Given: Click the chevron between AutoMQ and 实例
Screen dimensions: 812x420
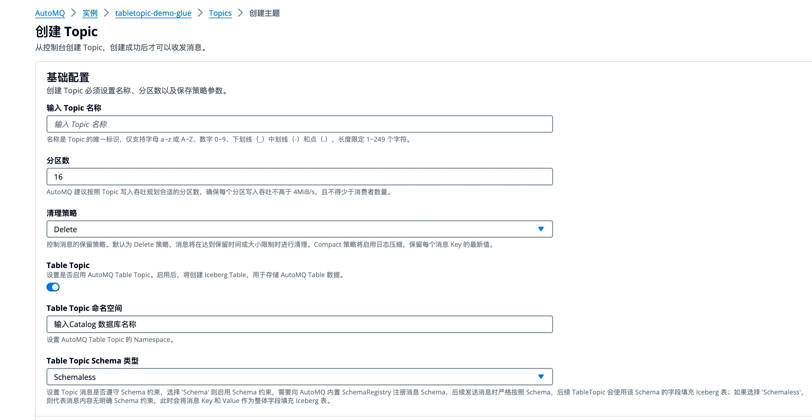Looking at the screenshot, I should click(x=74, y=13).
